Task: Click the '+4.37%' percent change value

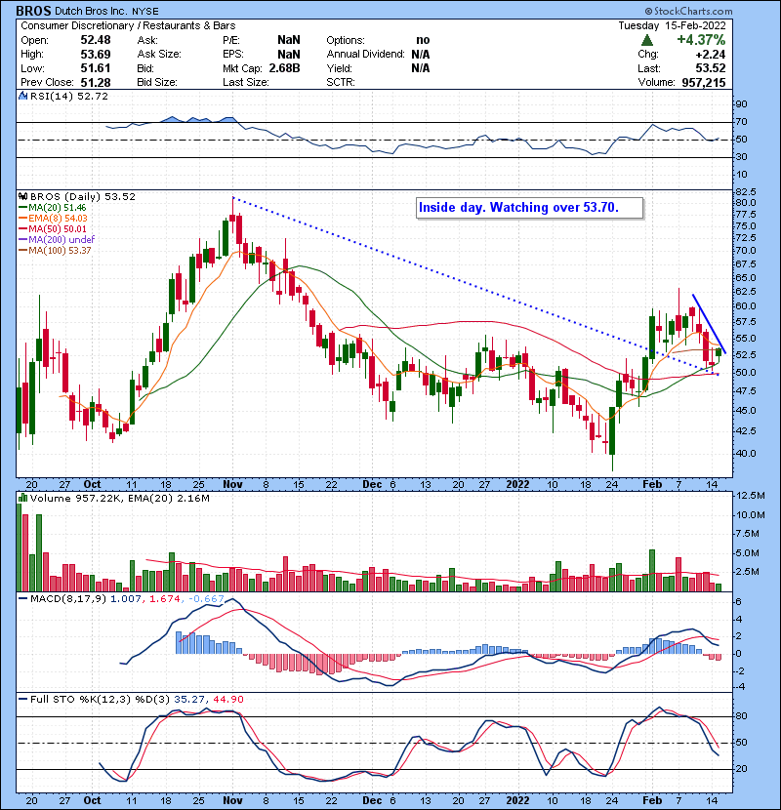Action: point(701,40)
